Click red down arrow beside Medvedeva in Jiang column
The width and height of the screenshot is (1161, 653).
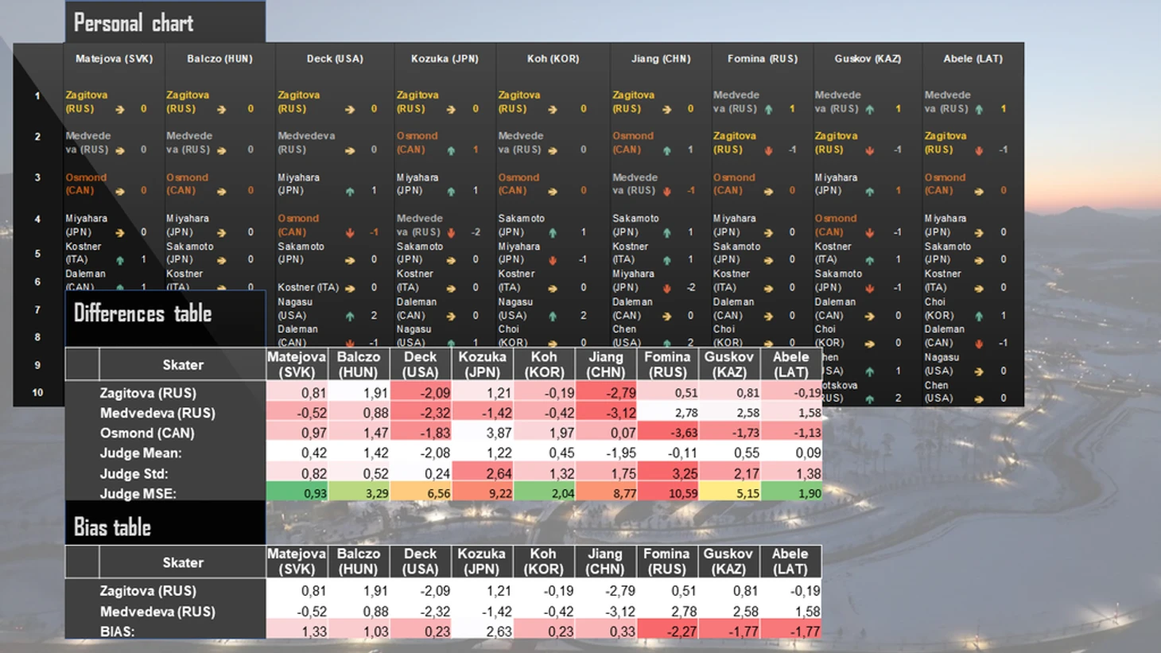pos(666,192)
